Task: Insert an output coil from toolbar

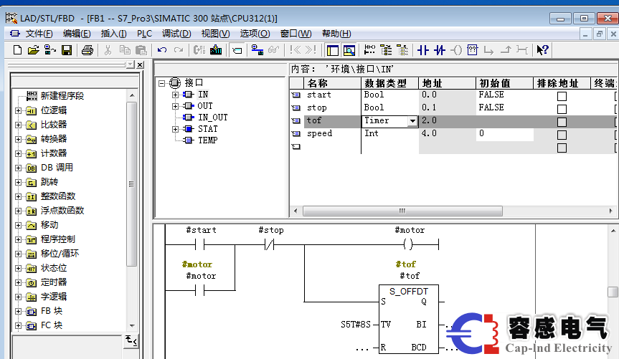Action: pos(456,50)
